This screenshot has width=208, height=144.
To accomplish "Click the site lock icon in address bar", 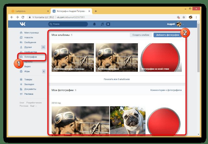I will (30, 17).
